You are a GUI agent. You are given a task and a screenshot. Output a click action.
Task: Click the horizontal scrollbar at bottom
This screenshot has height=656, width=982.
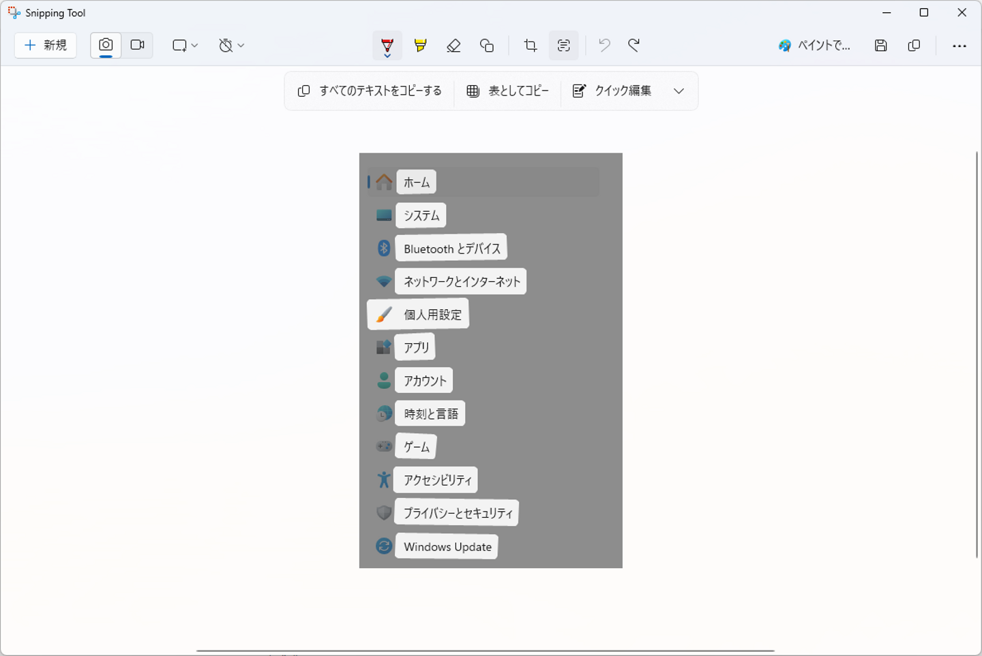click(486, 651)
